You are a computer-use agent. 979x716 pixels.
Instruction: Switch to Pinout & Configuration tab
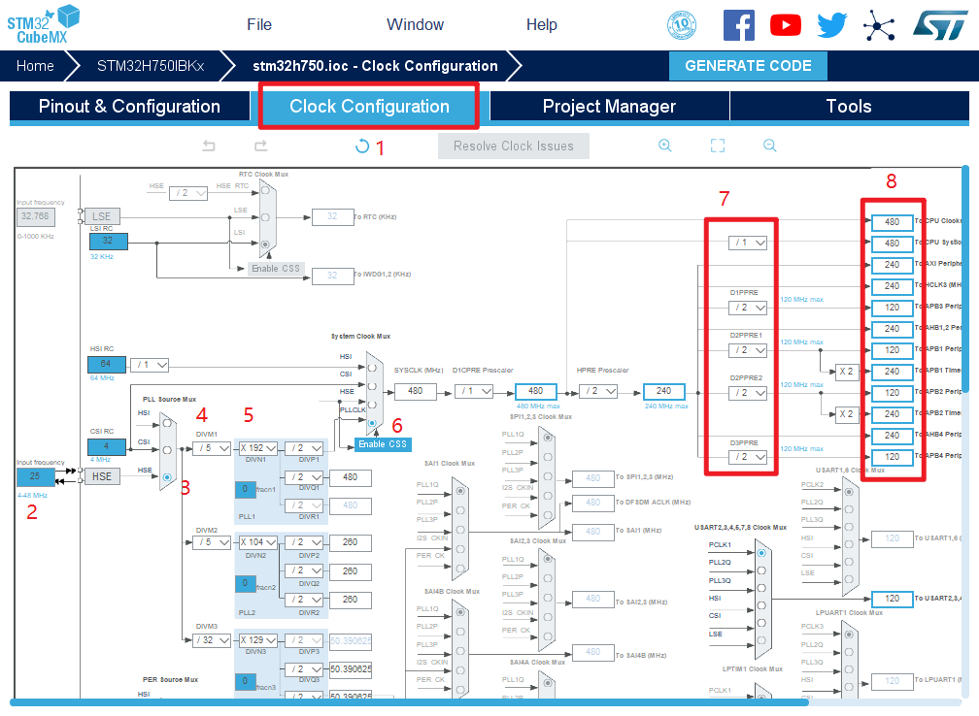(x=129, y=107)
